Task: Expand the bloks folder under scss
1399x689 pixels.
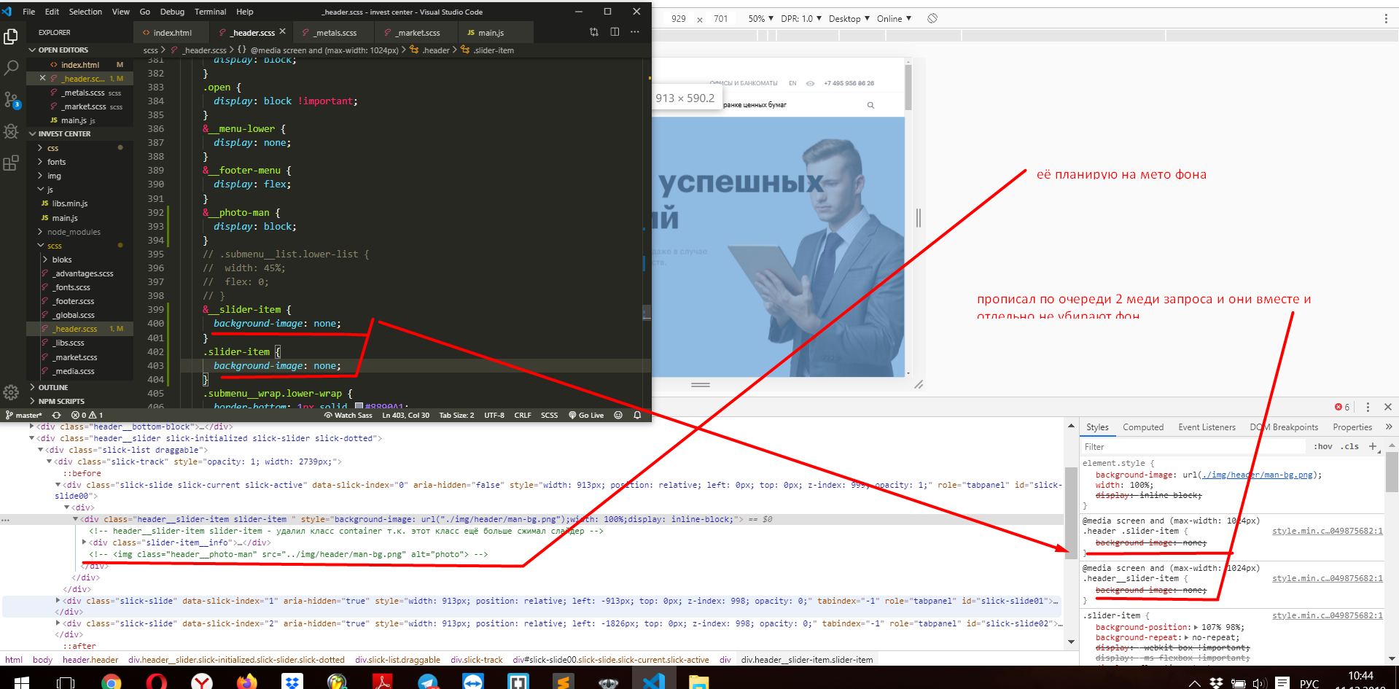Action: tap(61, 260)
